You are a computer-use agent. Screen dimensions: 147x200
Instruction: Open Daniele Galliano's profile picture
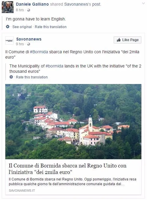pyautogui.click(x=8, y=7)
